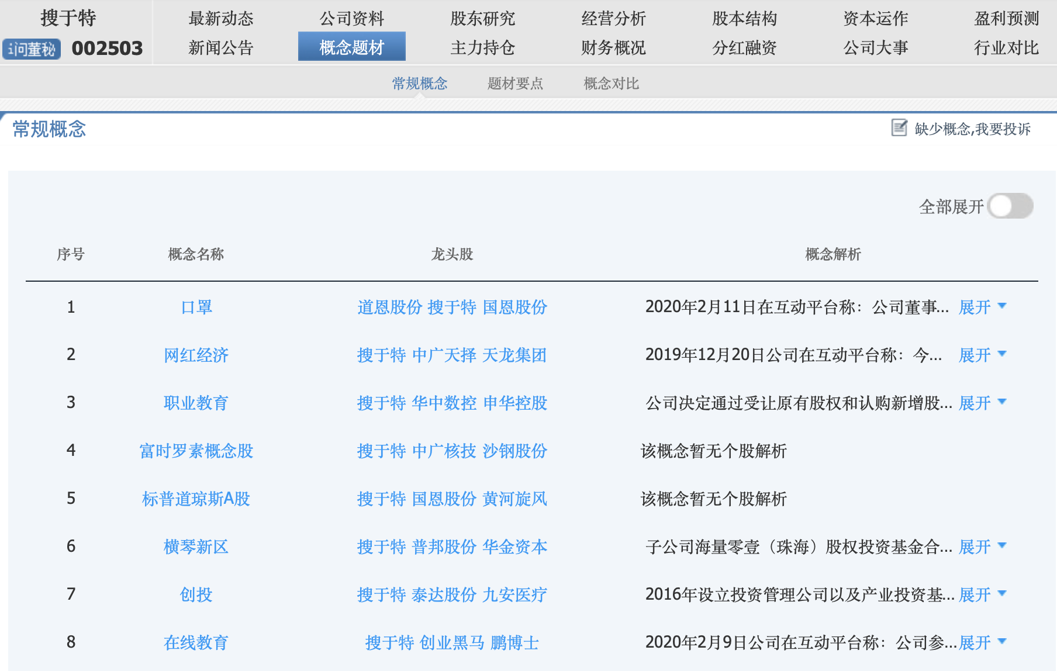This screenshot has width=1057, height=671.
Task: Switch to the 概念对比 sub-tab
Action: 612,84
